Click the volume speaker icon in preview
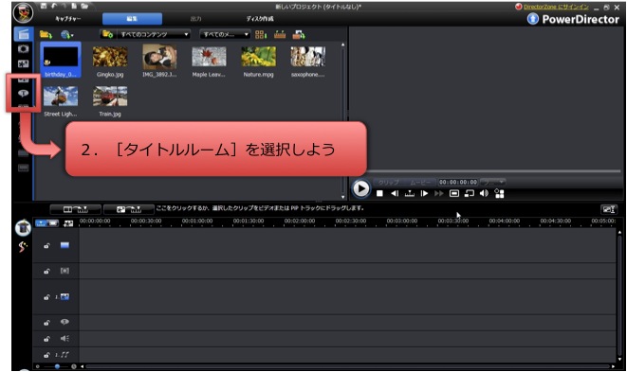Screen dimensions: 627x372 [484, 194]
